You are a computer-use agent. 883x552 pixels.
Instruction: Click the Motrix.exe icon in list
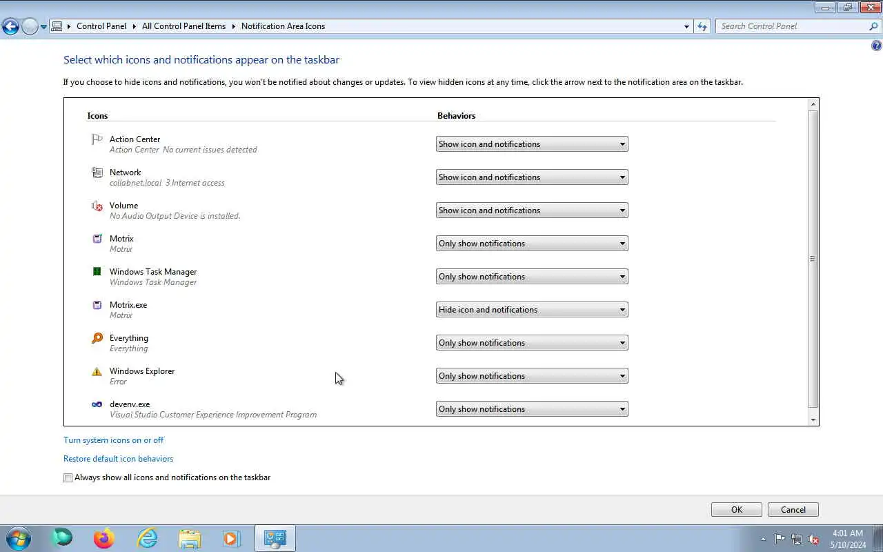tap(97, 305)
